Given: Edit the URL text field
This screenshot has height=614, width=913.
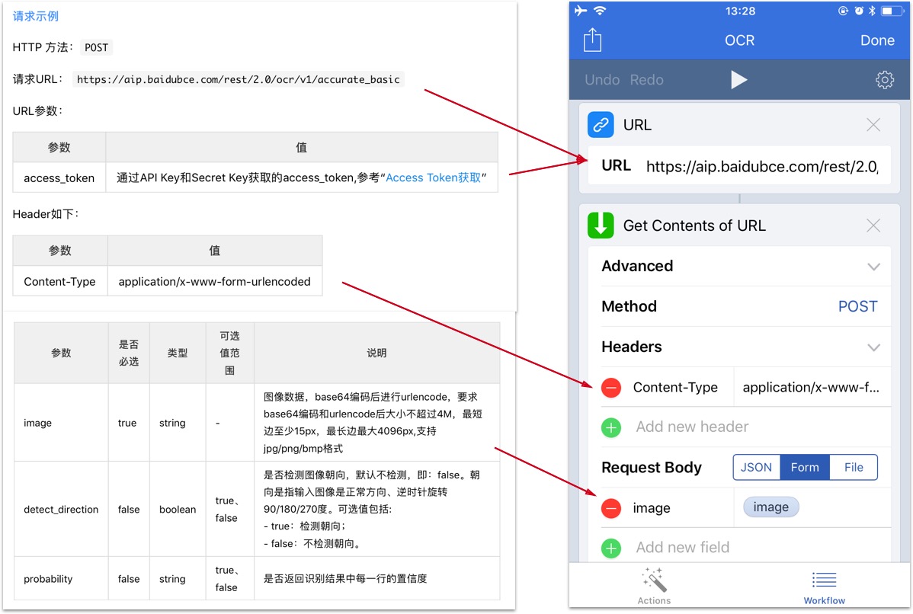Looking at the screenshot, I should point(762,167).
